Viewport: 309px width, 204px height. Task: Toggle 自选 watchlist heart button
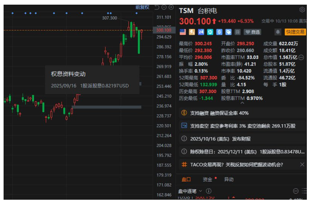coord(253,32)
